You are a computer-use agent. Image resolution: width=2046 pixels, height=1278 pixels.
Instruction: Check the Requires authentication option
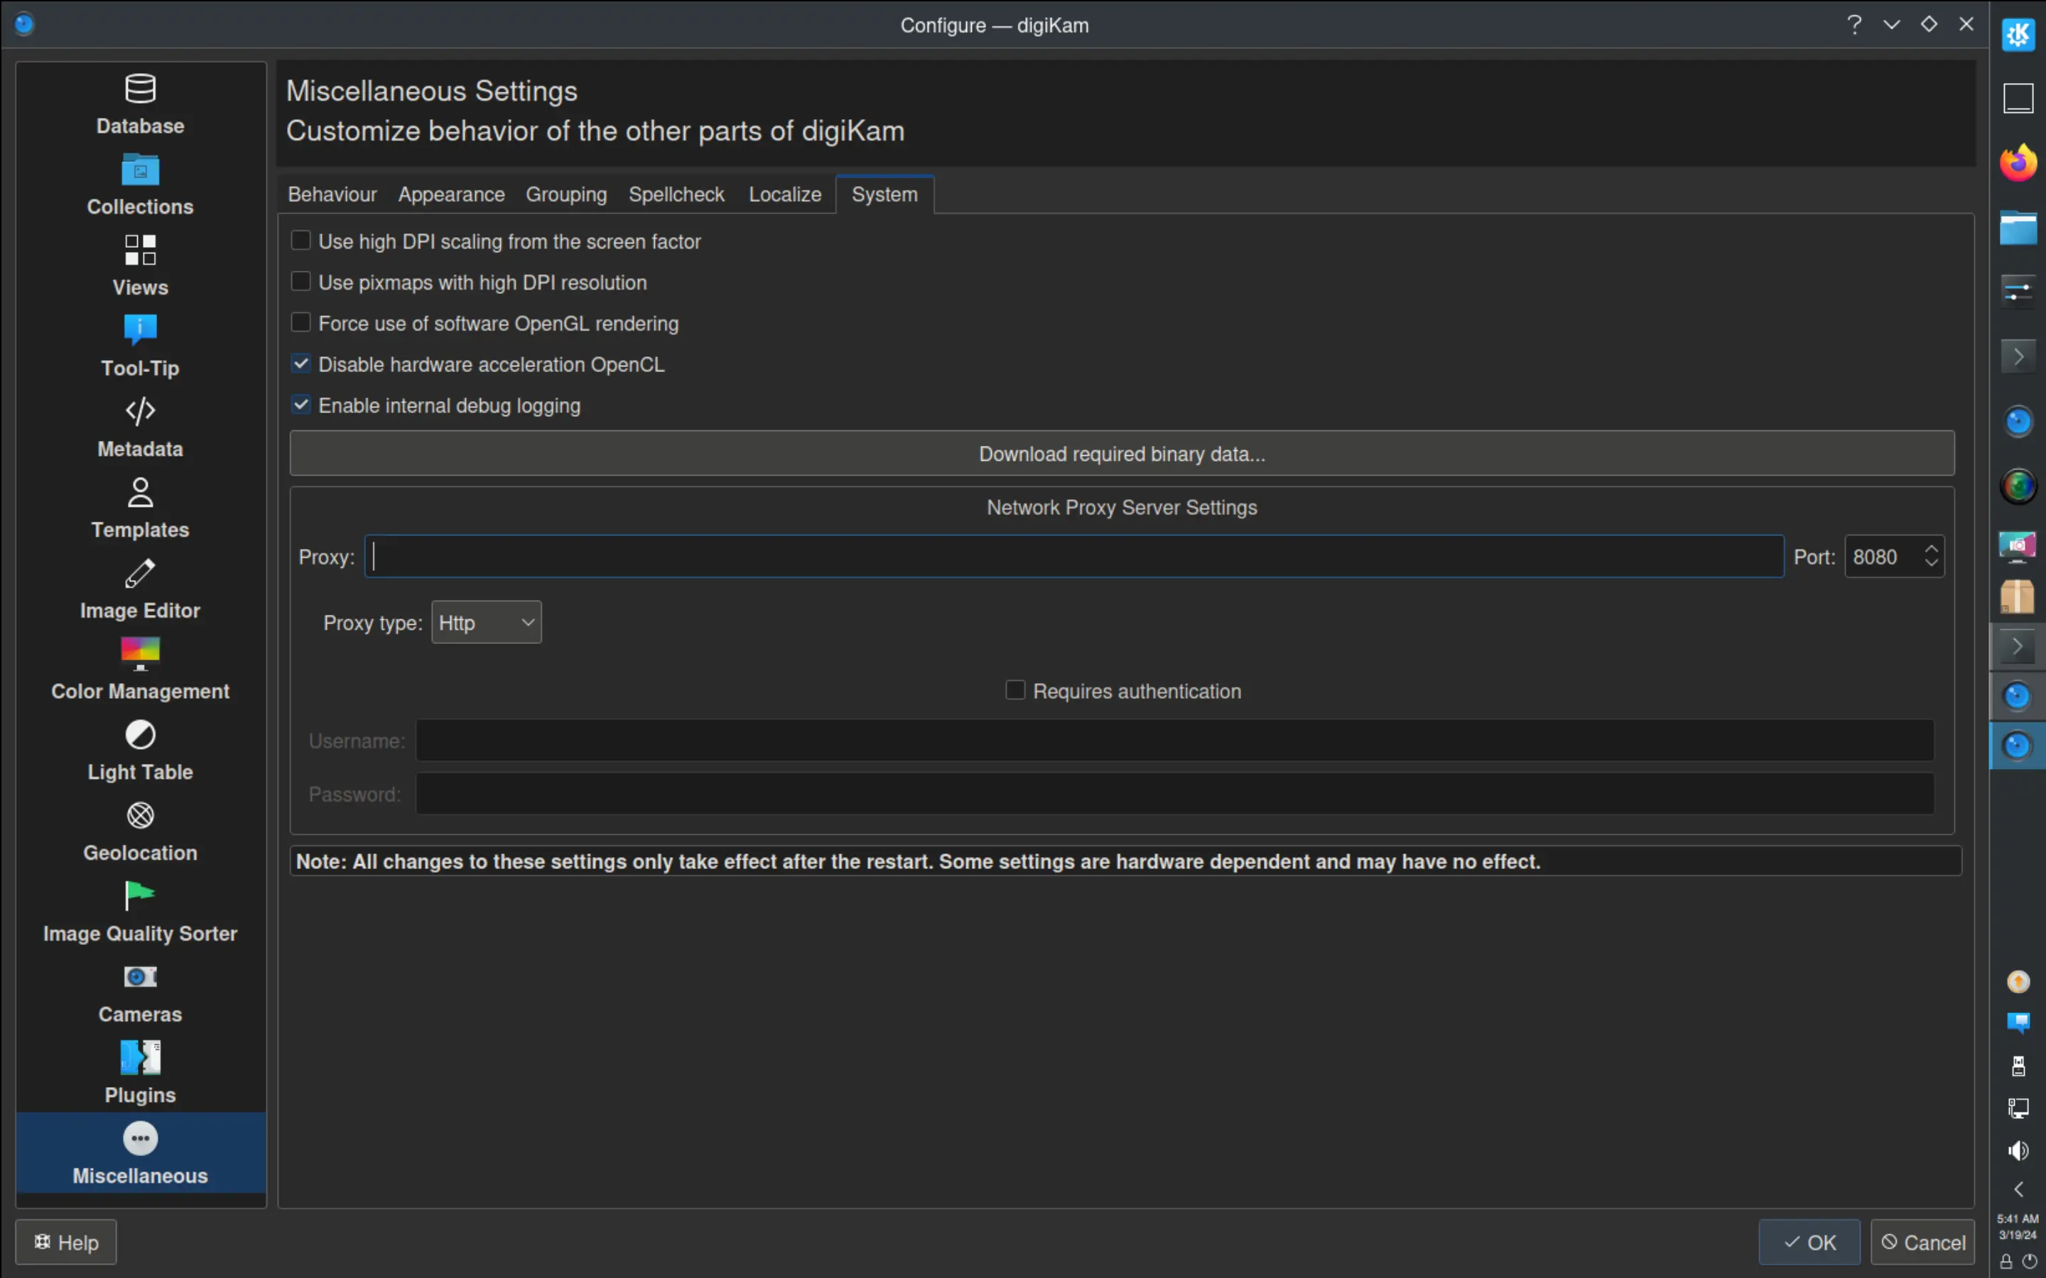[1014, 689]
